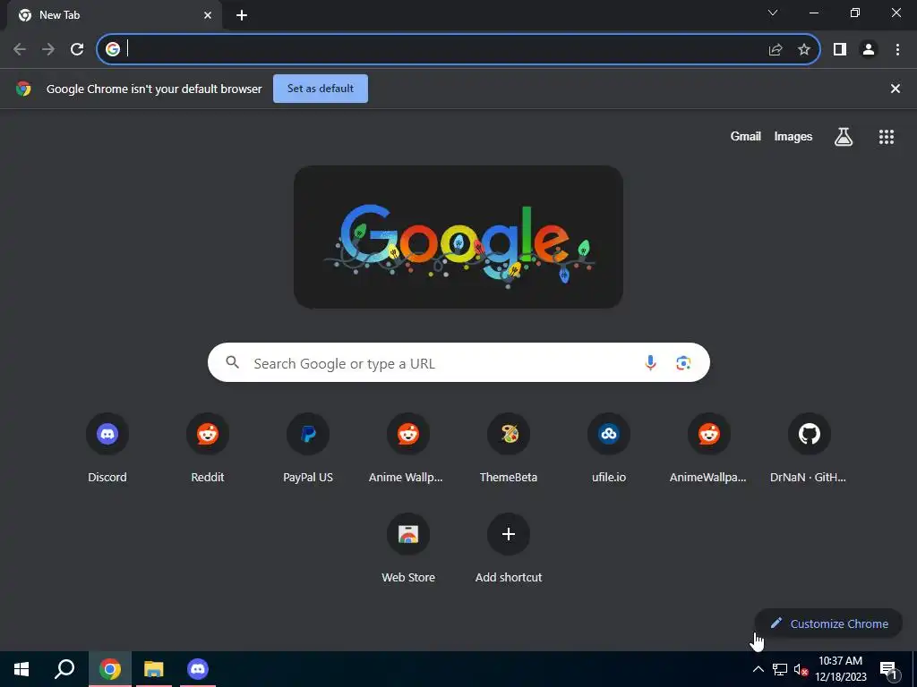Open the Windows Start menu
917x687 pixels.
point(21,669)
